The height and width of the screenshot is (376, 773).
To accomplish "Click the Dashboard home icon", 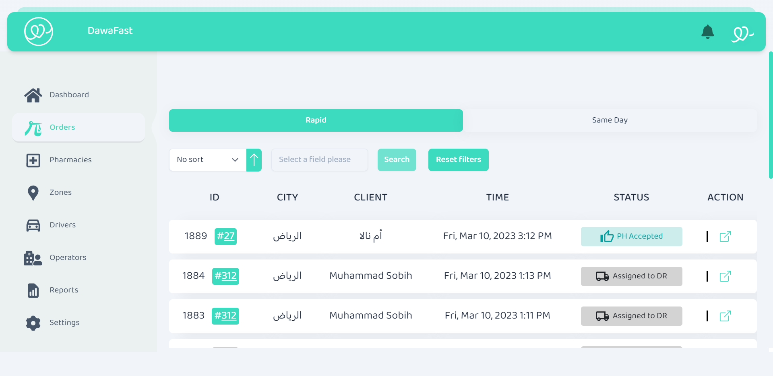I will [x=33, y=95].
